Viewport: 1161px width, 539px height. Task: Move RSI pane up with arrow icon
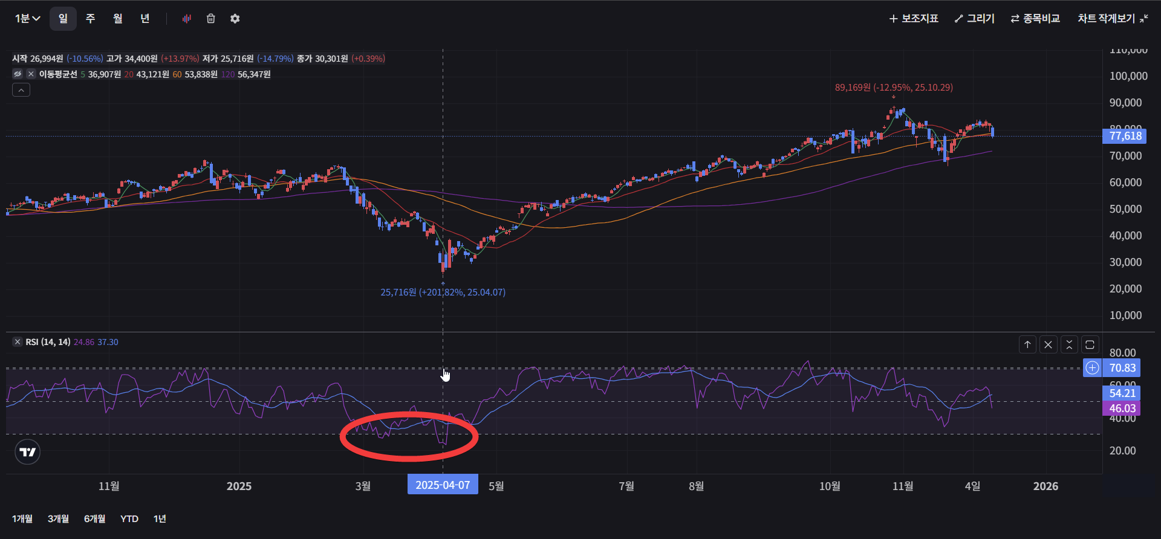1027,344
